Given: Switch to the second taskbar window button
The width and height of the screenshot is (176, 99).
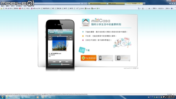Looking at the screenshot, I should tap(28, 97).
